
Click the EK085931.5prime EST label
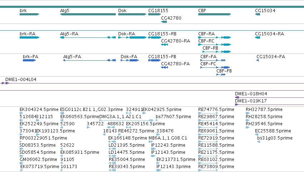[x=80, y=152]
